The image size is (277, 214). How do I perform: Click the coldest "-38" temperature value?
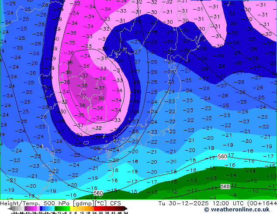click(82, 86)
